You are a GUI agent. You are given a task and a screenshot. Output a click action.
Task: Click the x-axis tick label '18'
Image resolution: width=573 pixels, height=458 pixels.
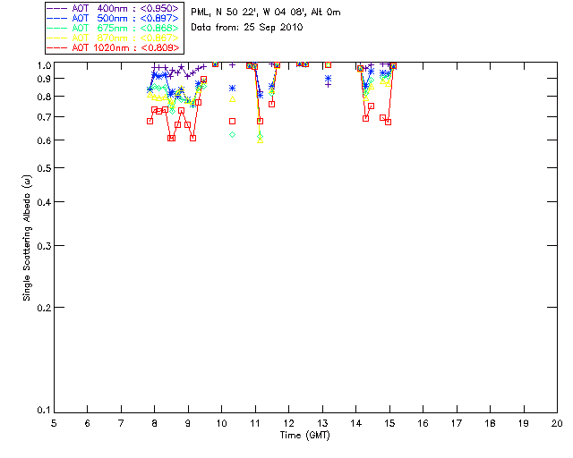click(x=490, y=423)
